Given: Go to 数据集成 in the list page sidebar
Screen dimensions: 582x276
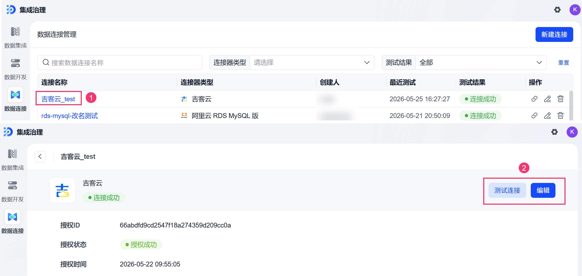Looking at the screenshot, I should [15, 37].
